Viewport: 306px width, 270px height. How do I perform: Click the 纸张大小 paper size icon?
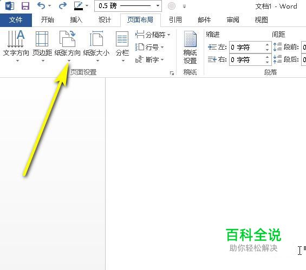tap(96, 39)
